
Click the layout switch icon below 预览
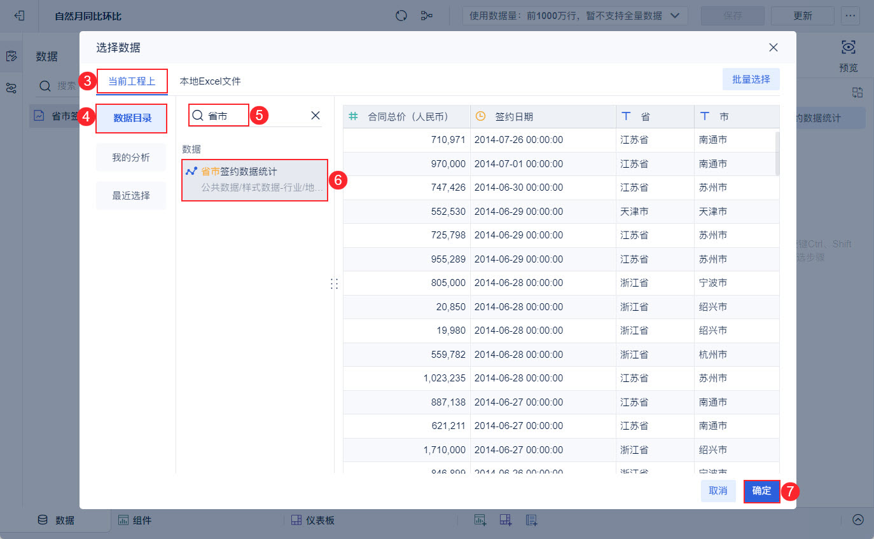pyautogui.click(x=857, y=93)
